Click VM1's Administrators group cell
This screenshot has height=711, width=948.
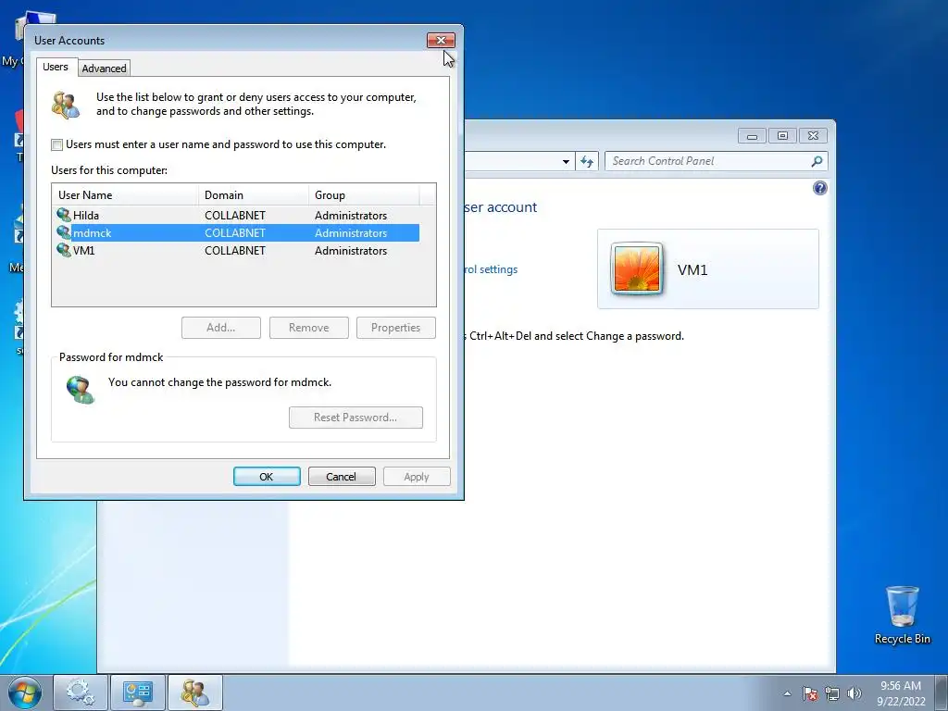click(351, 250)
